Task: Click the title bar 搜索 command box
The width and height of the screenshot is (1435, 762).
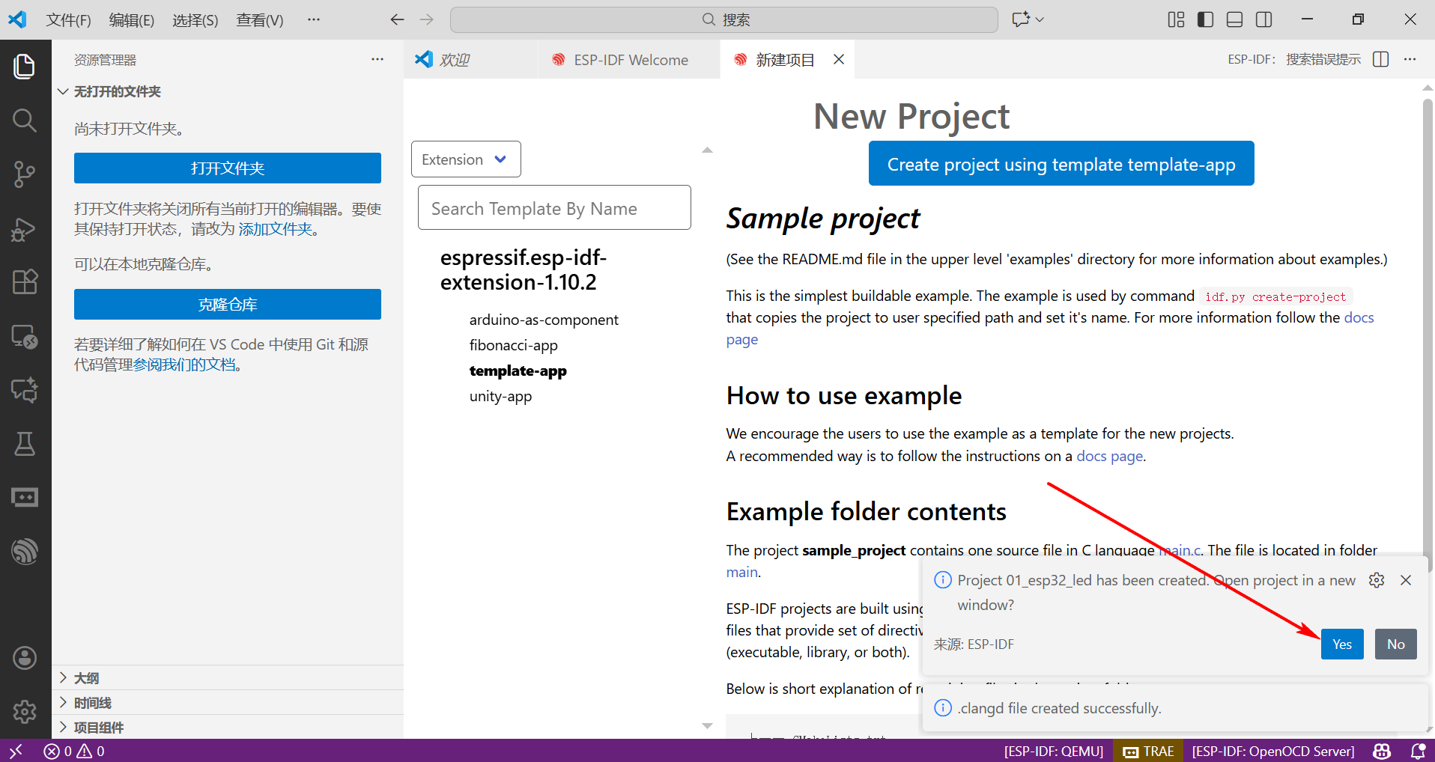Action: coord(724,19)
